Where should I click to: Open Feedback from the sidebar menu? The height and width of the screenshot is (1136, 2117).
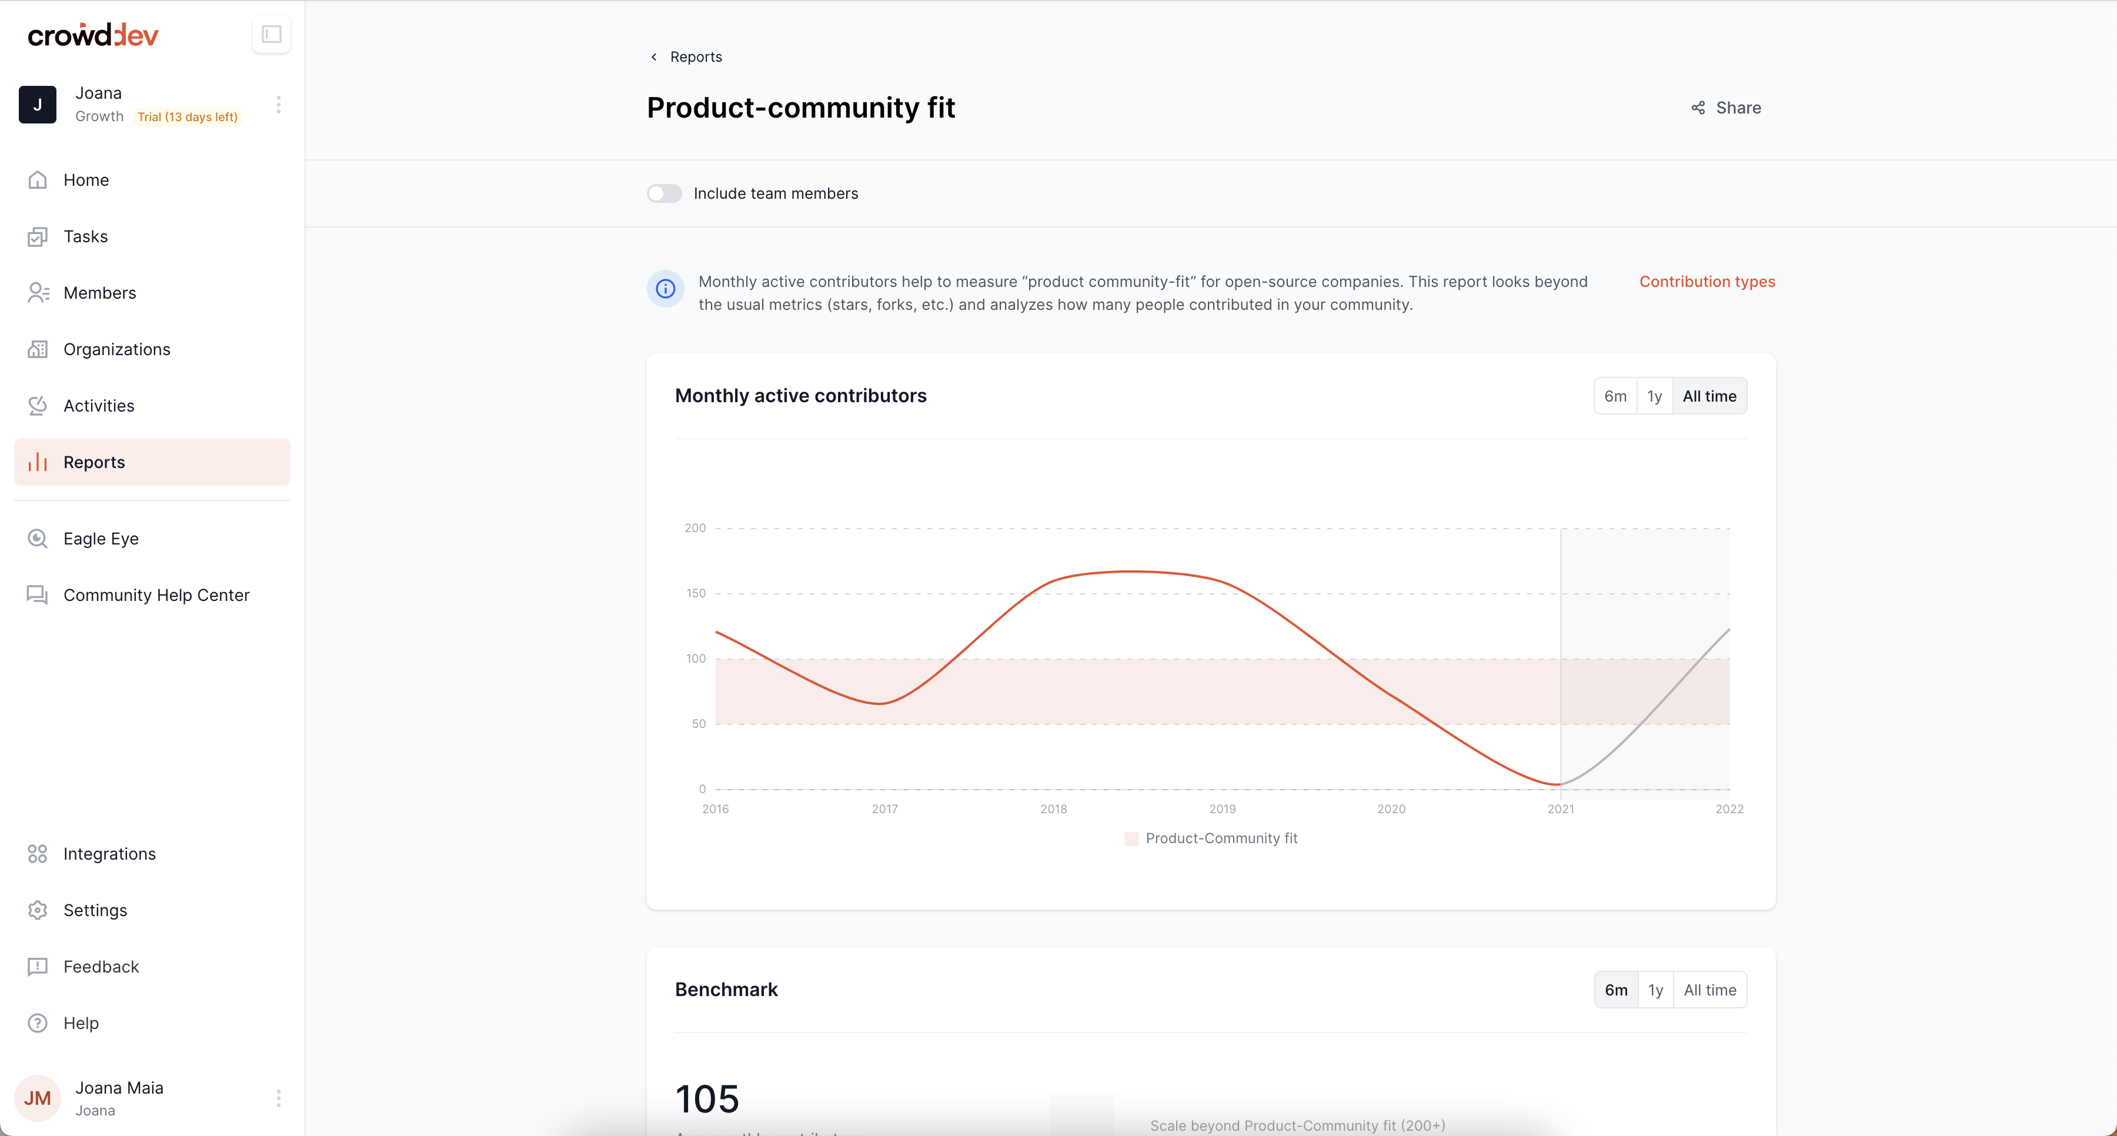point(101,967)
